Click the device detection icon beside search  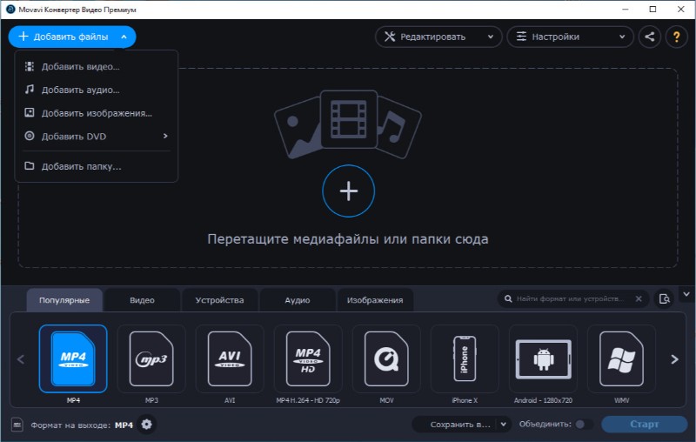[x=665, y=299]
